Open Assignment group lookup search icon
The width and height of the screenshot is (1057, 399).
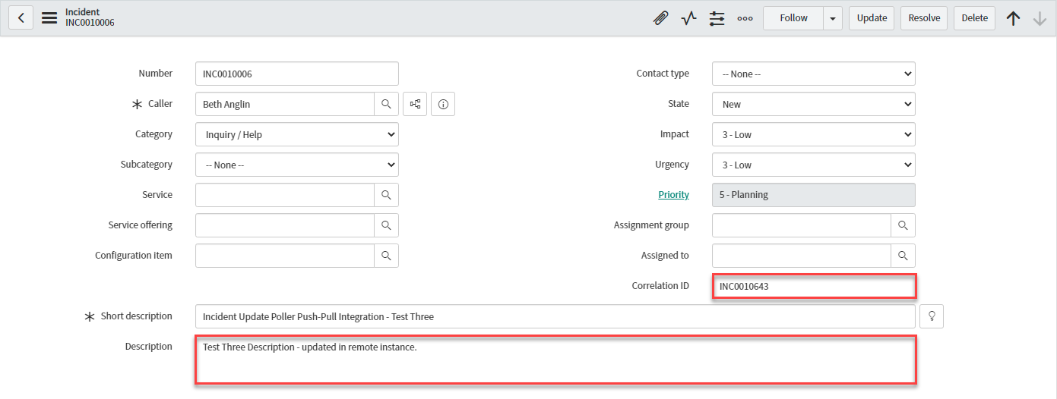(903, 225)
